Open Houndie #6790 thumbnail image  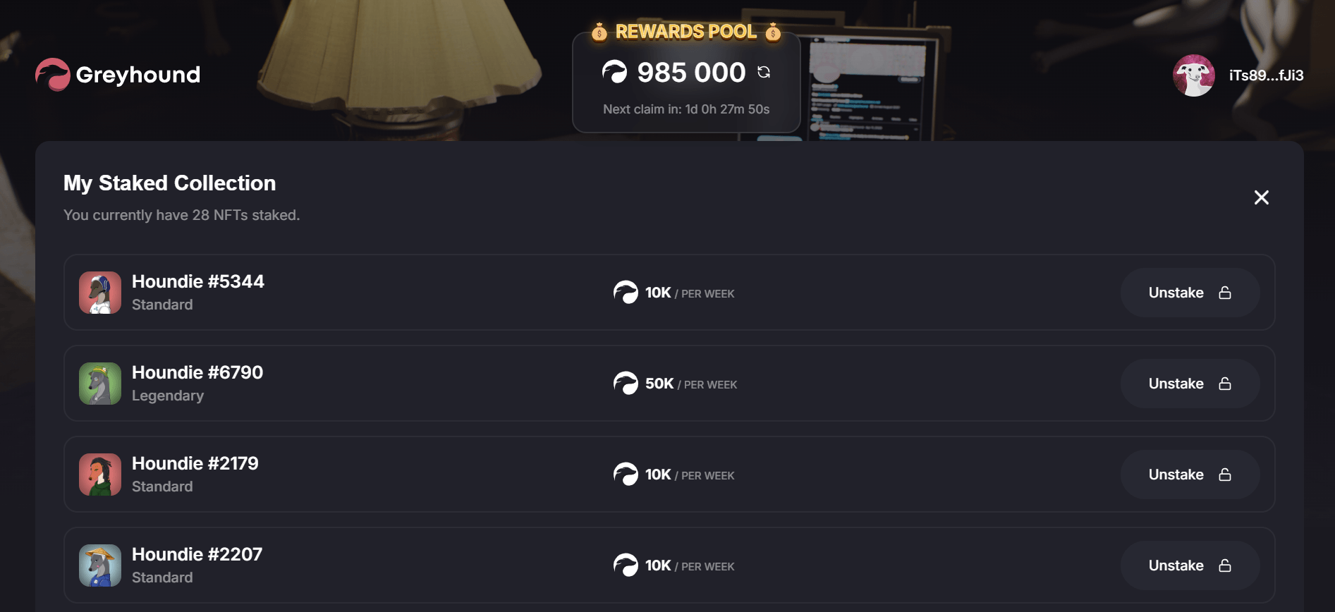(x=100, y=384)
